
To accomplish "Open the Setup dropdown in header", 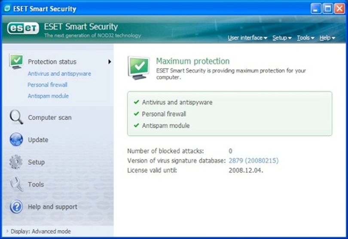I will (x=282, y=38).
